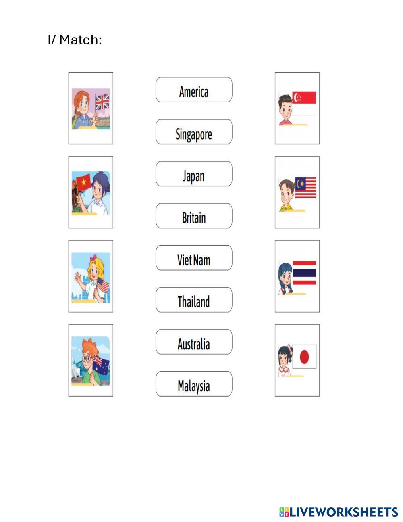Click the American flag girl picture

tap(91, 277)
